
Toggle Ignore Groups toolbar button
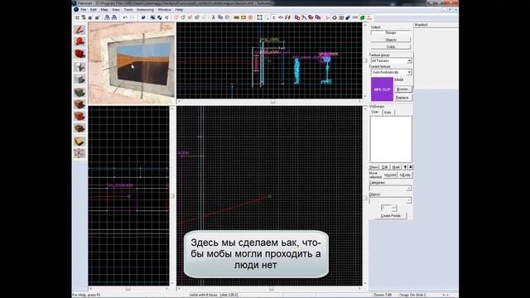pyautogui.click(x=166, y=17)
